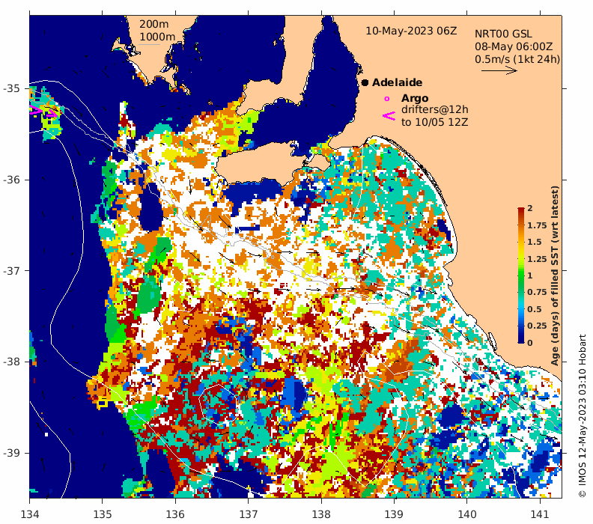This screenshot has width=593, height=524.
Task: Click the colorbar tick label 0.75
Action: (x=537, y=292)
